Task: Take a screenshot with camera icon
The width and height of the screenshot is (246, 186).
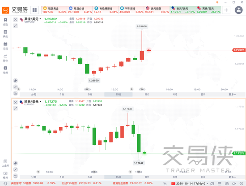Action: click(x=227, y=183)
